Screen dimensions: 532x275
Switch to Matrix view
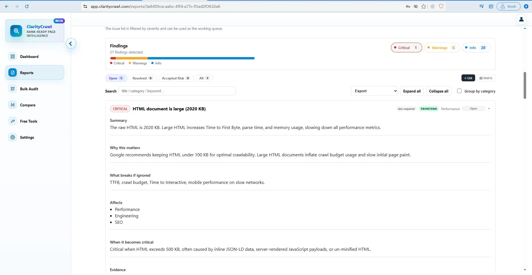(486, 78)
